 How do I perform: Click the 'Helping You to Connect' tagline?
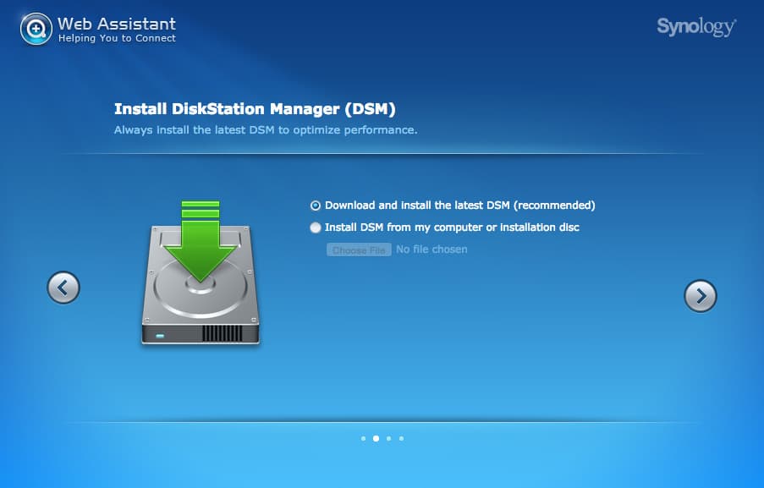[117, 38]
